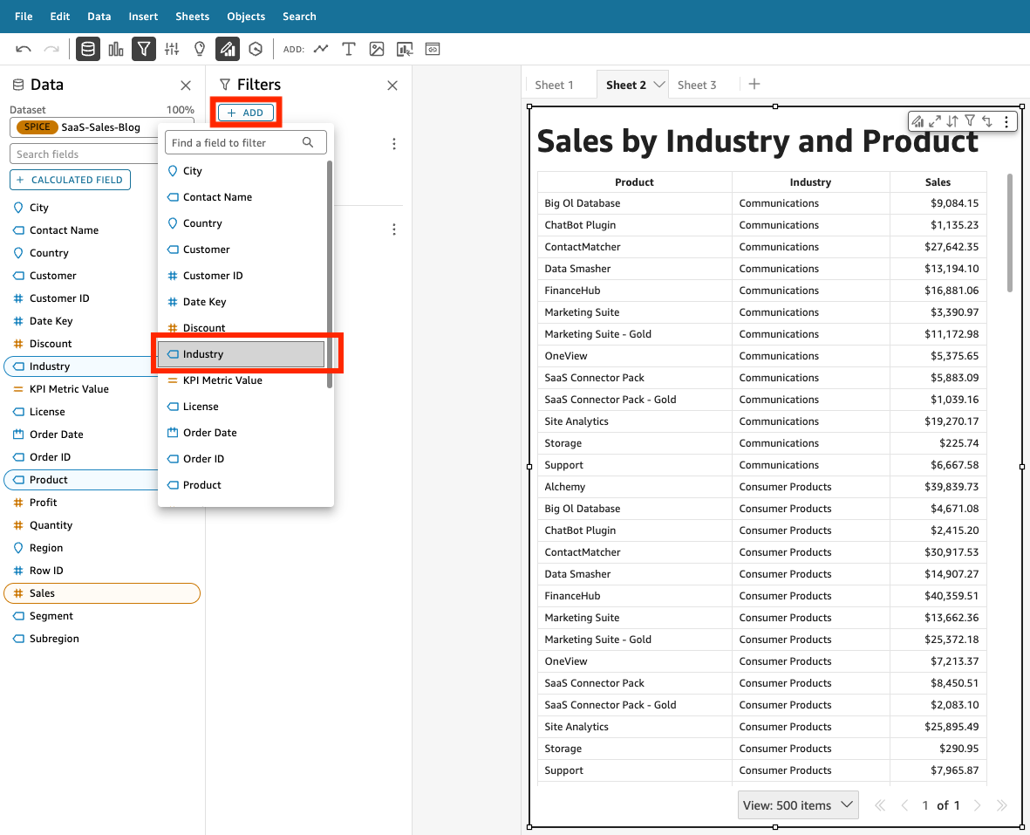1030x835 pixels.
Task: Add a line chart visual icon
Action: [x=321, y=49]
